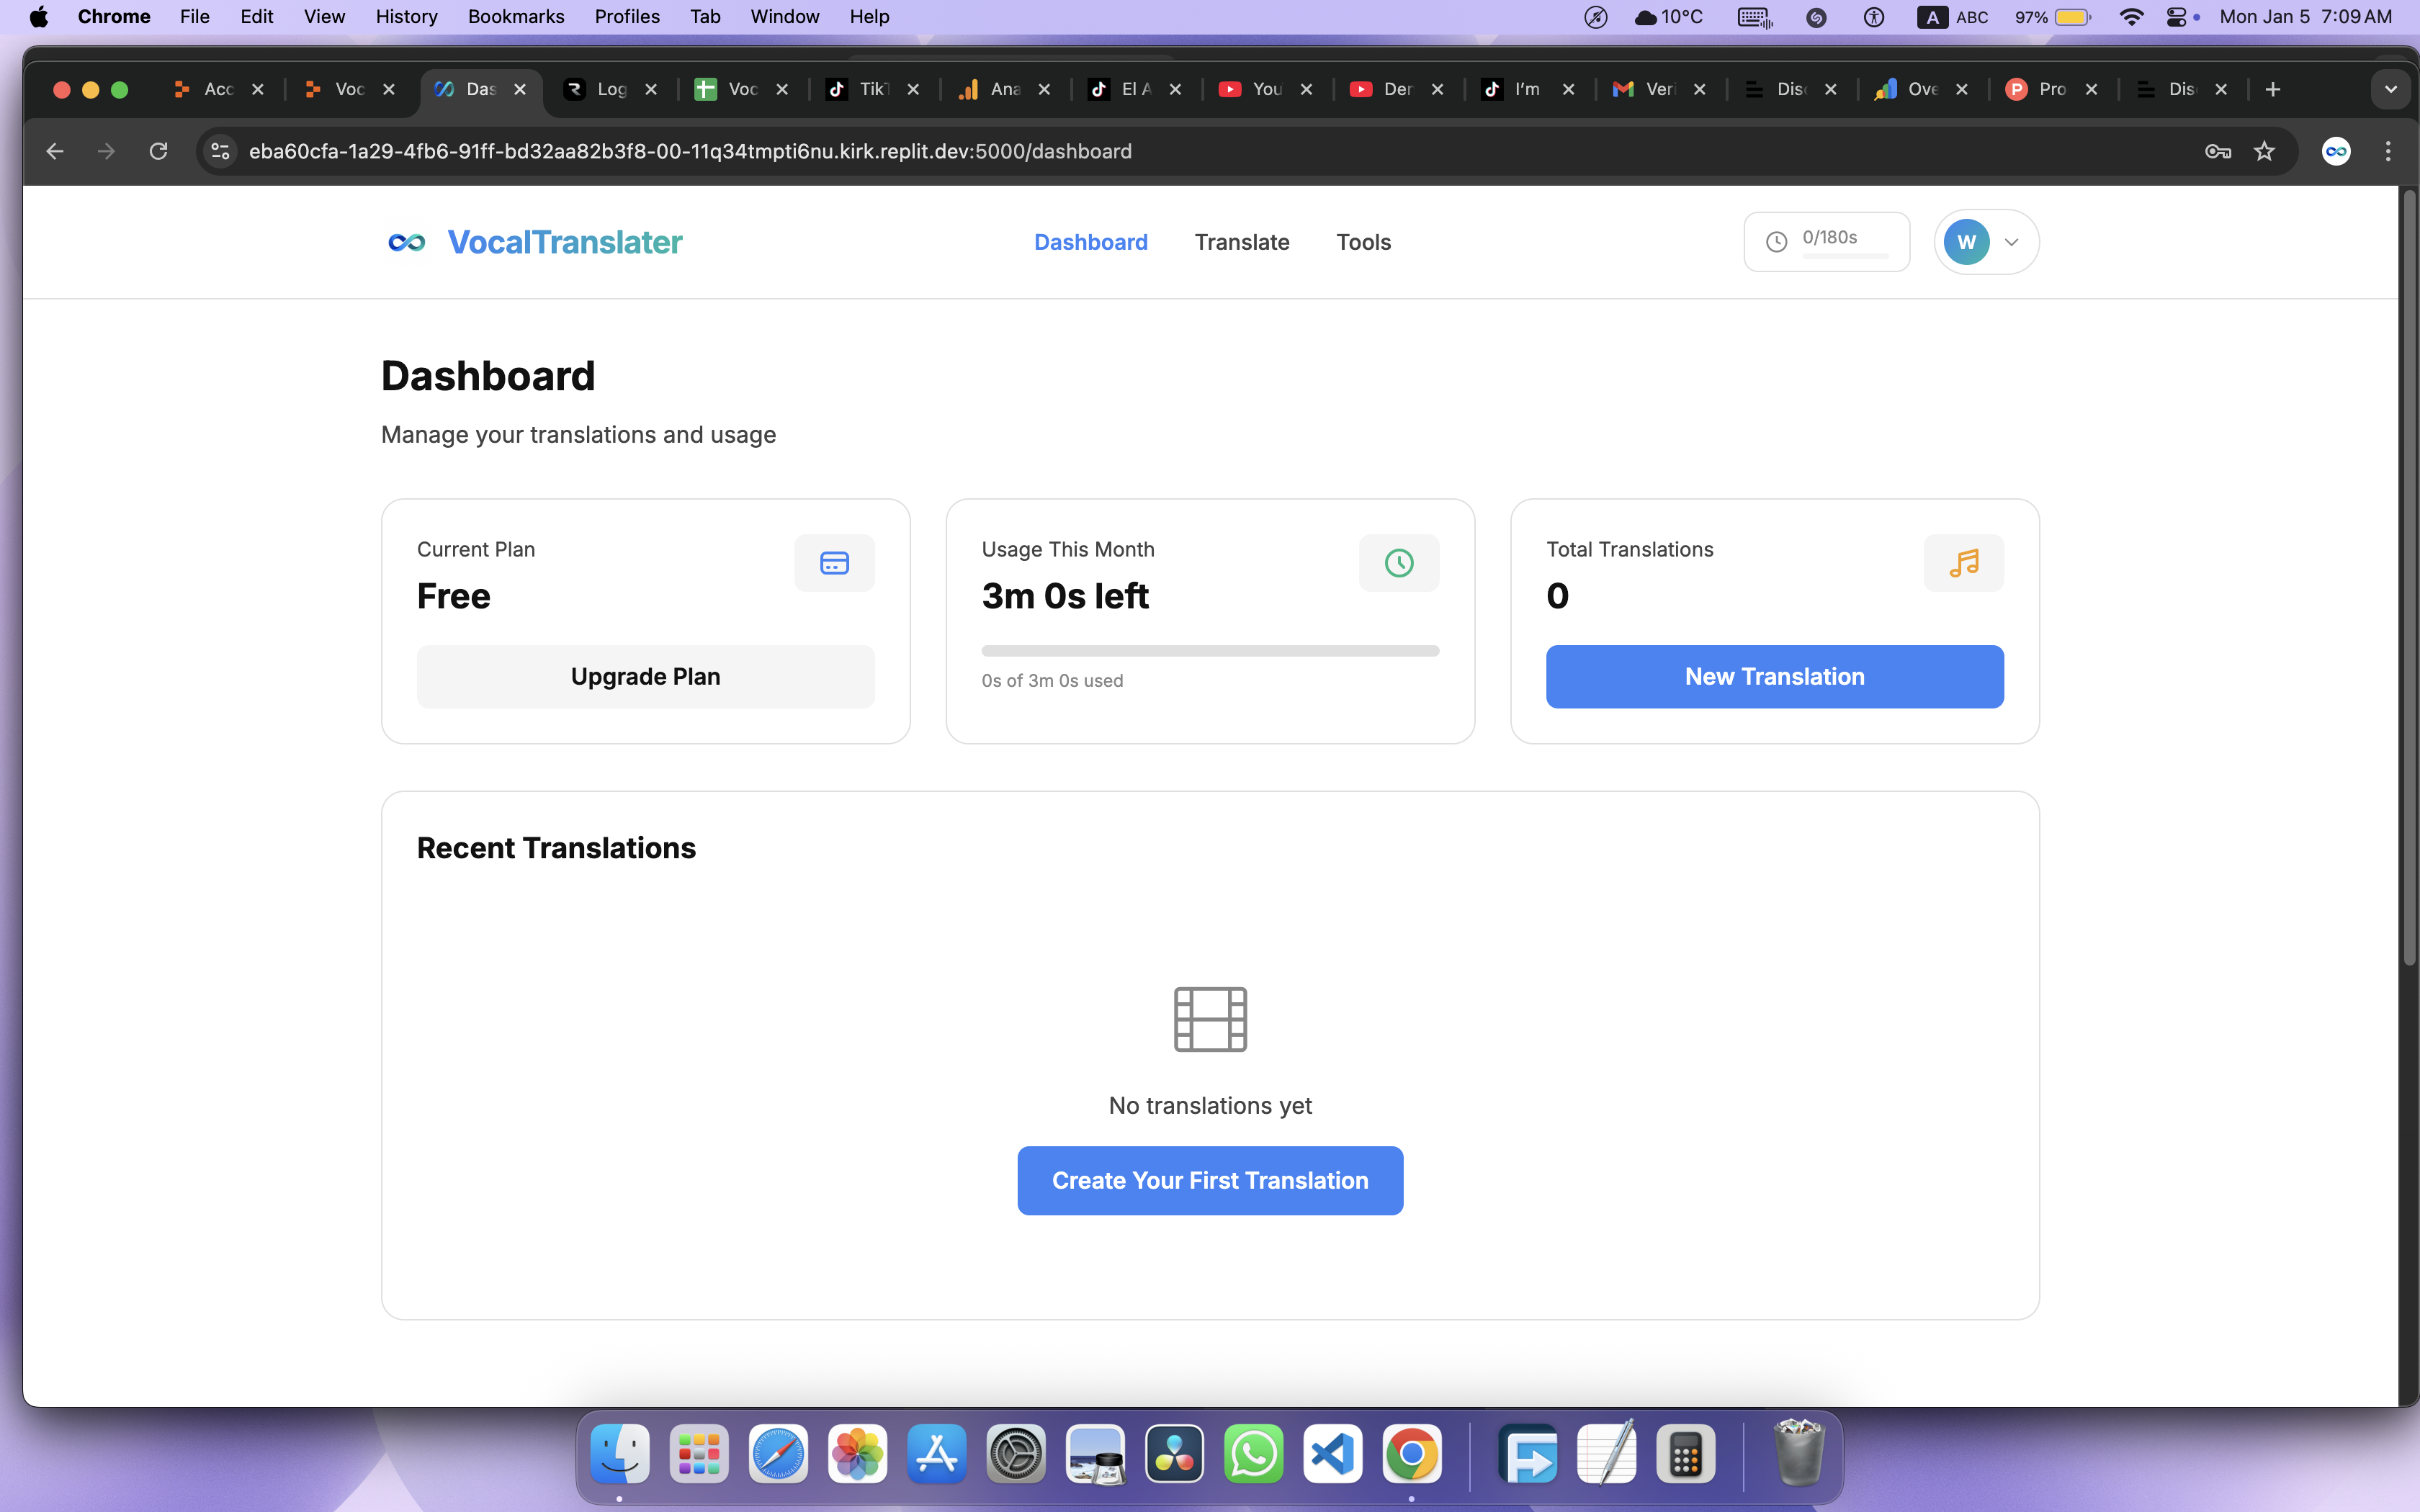Click the site settings tune icon in address bar
Viewport: 2420px width, 1512px height.
click(x=220, y=151)
